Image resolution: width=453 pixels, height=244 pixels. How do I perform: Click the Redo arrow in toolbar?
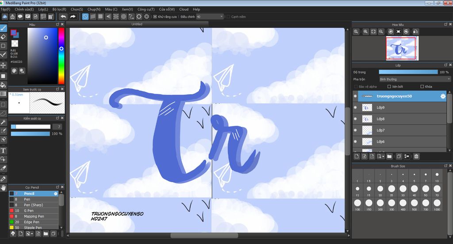click(73, 17)
